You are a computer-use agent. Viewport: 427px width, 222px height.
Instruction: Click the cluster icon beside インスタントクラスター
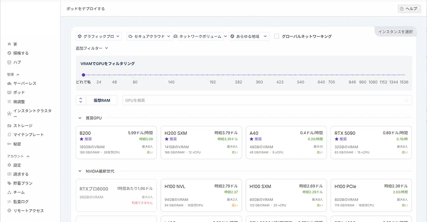click(x=9, y=113)
